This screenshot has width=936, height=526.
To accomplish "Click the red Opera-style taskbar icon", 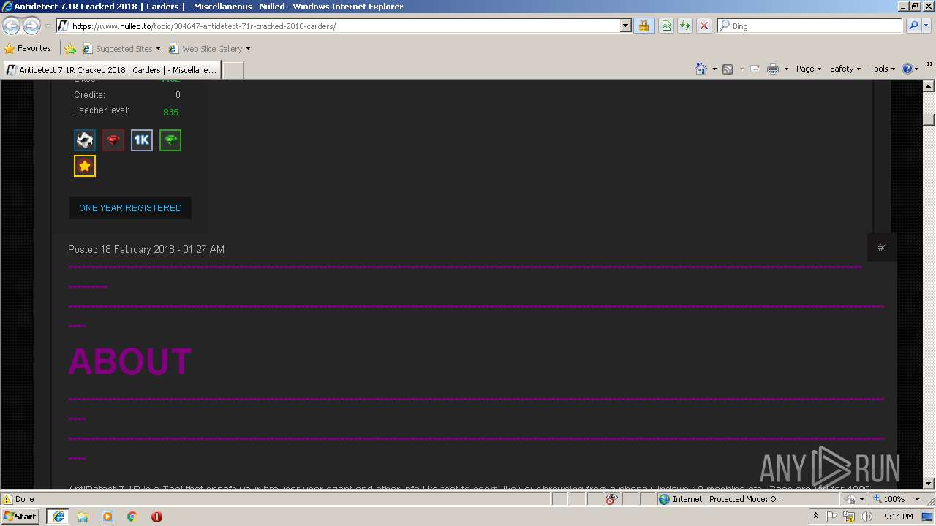I will pyautogui.click(x=156, y=516).
